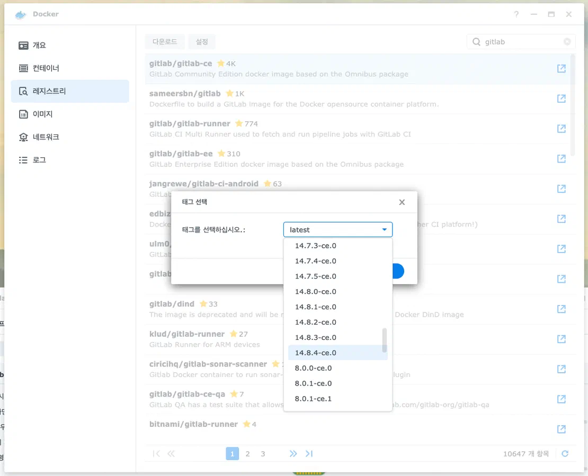Select the gitlab/gitlab-ce-qa result row
Screen dimensions: 588x476
click(360, 399)
